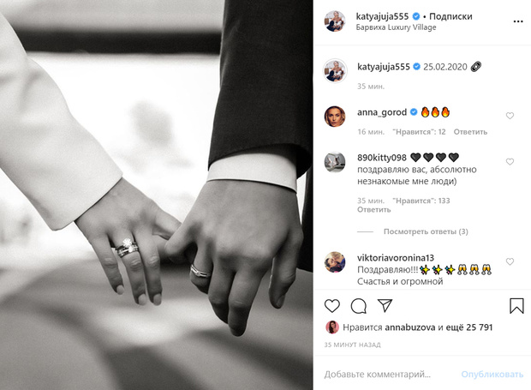Screen dimensions: 531x390
Task: Open the three-dot more options menu
Action: (518, 21)
